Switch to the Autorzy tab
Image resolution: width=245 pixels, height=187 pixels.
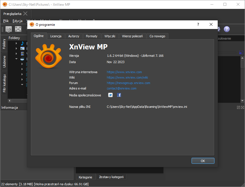tap(74, 36)
